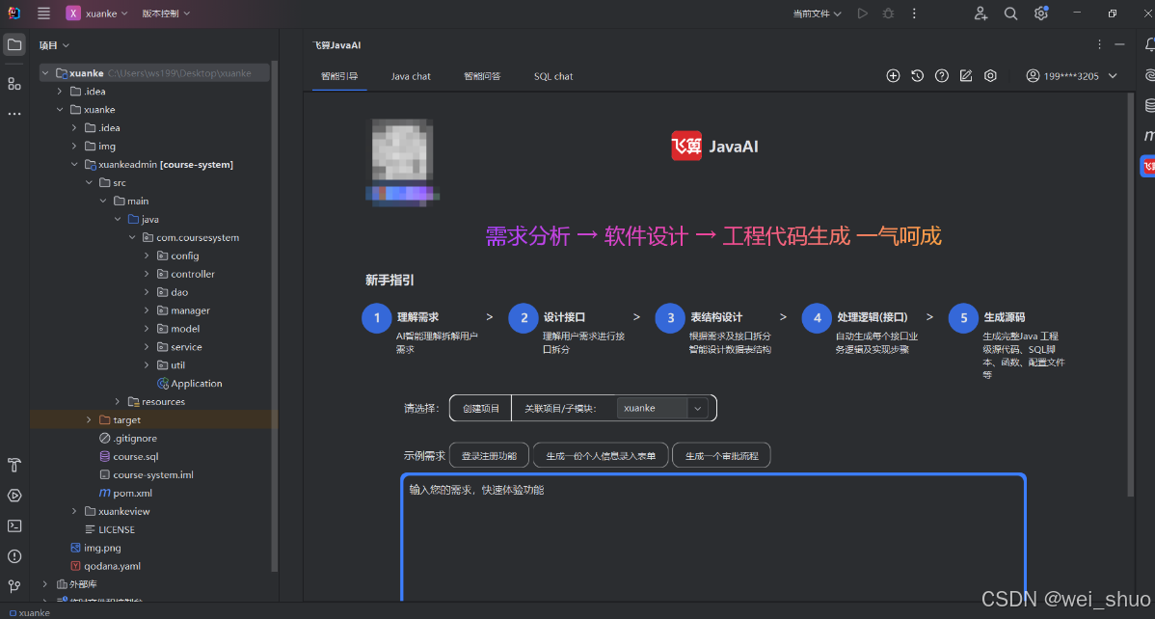Expand the service package
The height and width of the screenshot is (619, 1155).
[x=147, y=347]
